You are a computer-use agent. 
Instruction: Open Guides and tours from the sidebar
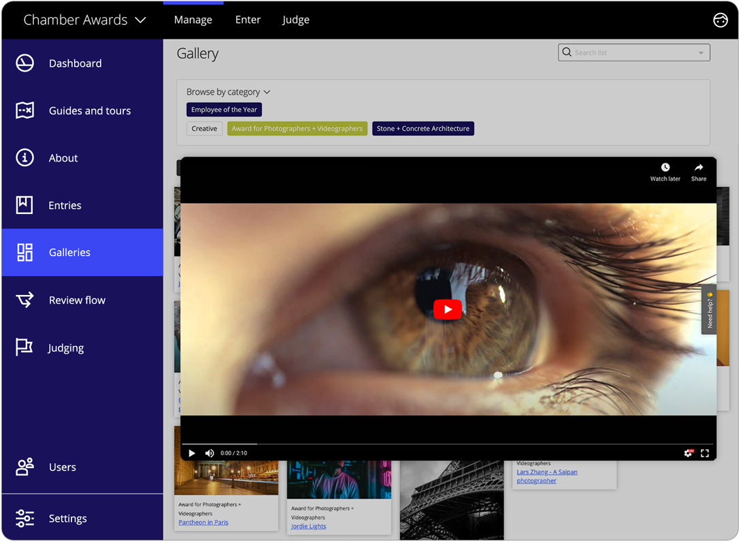click(x=24, y=110)
